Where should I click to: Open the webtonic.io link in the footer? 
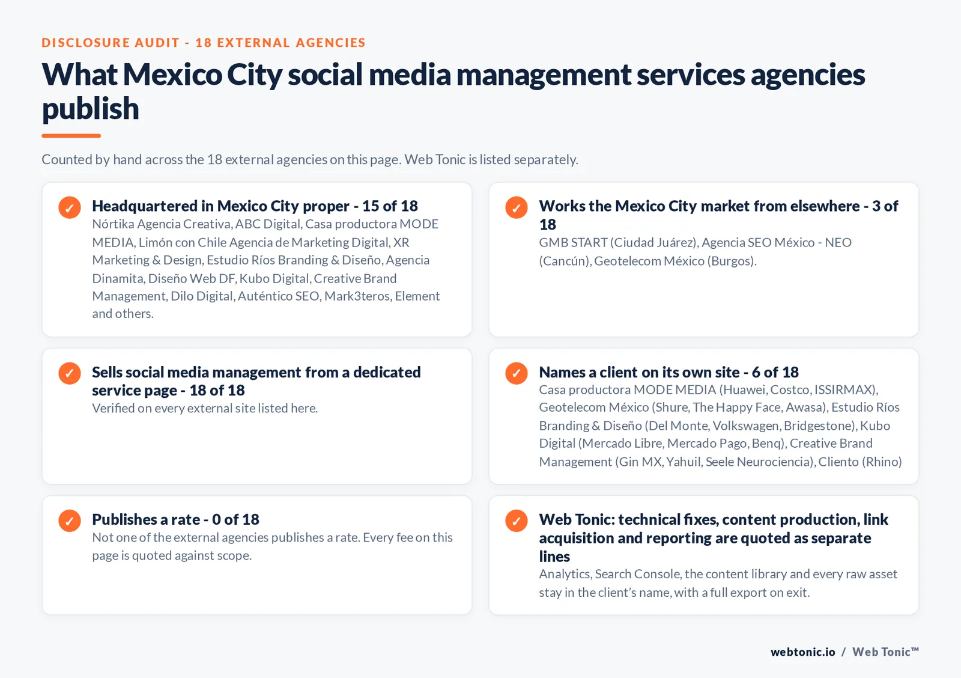803,652
